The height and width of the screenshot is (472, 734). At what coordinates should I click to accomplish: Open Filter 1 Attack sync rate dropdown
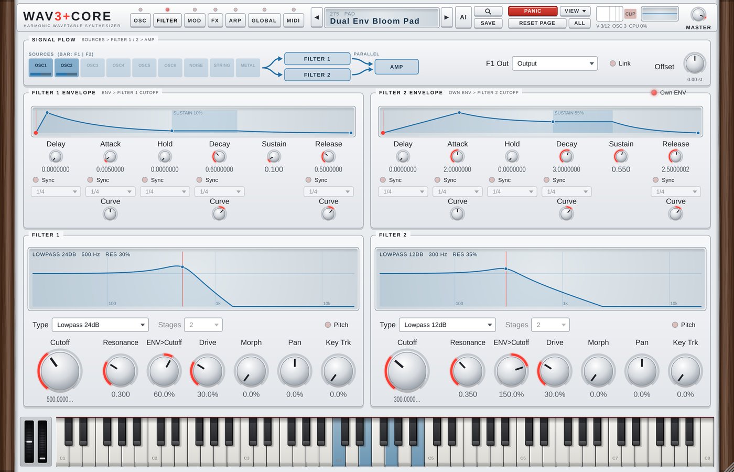[110, 191]
